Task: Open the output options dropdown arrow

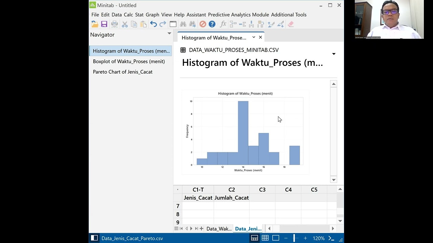Action: coord(334,54)
